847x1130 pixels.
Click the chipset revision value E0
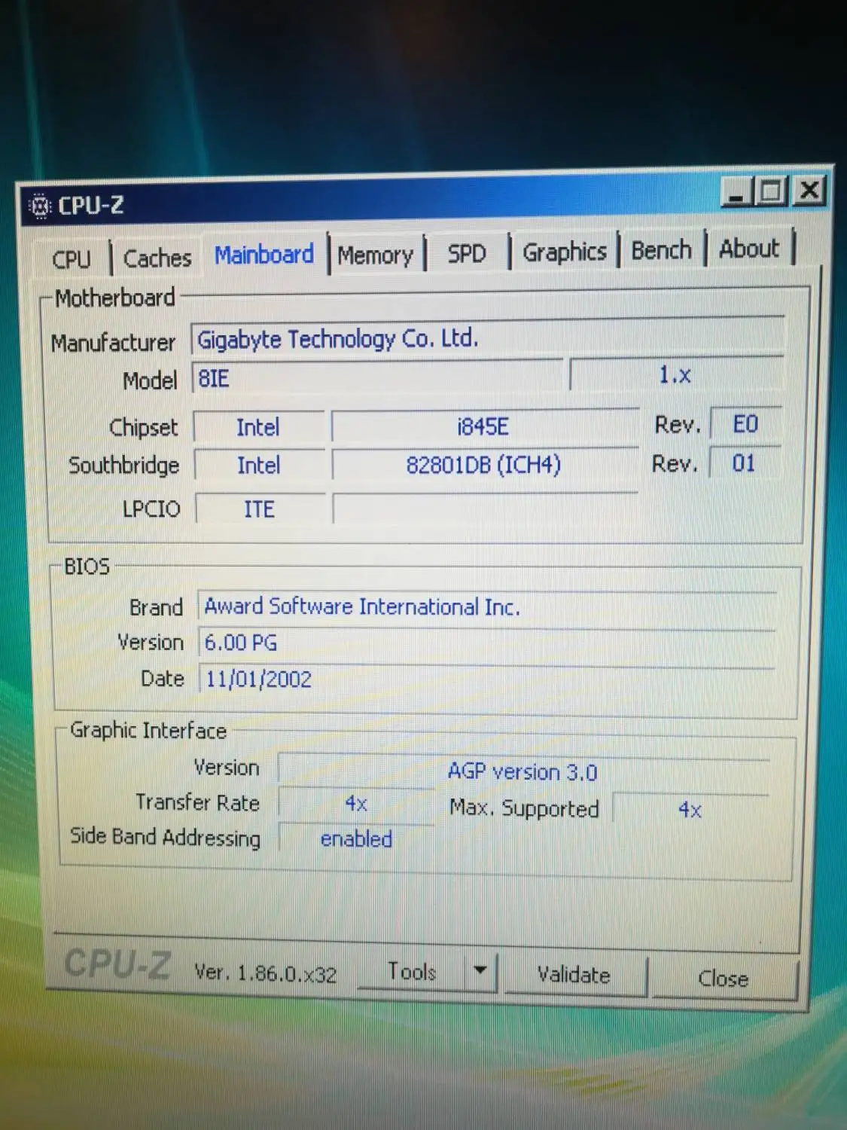[x=745, y=424]
